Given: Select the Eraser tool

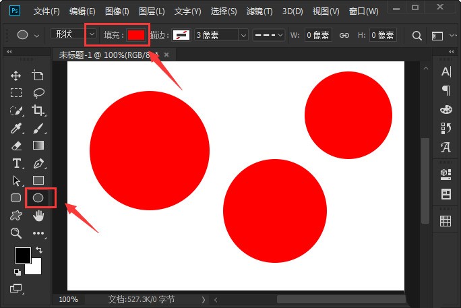Looking at the screenshot, I should point(16,146).
